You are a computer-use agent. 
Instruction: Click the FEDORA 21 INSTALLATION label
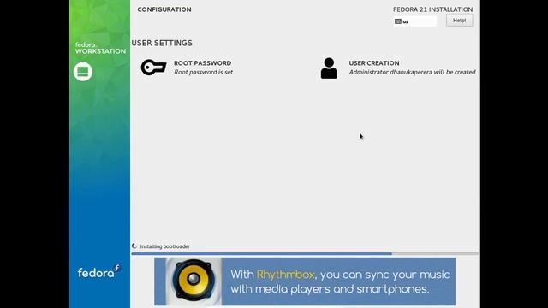click(432, 9)
